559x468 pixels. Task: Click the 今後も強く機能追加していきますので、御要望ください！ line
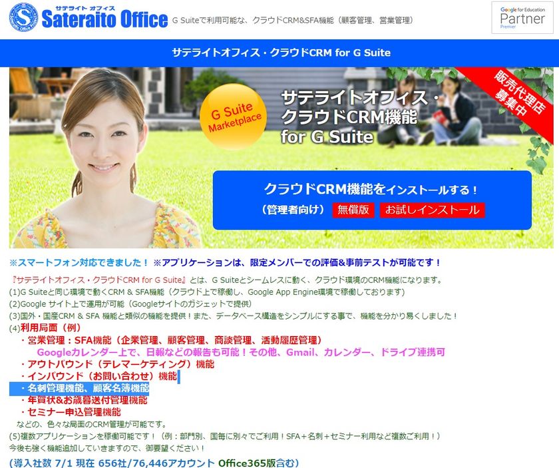point(107,449)
